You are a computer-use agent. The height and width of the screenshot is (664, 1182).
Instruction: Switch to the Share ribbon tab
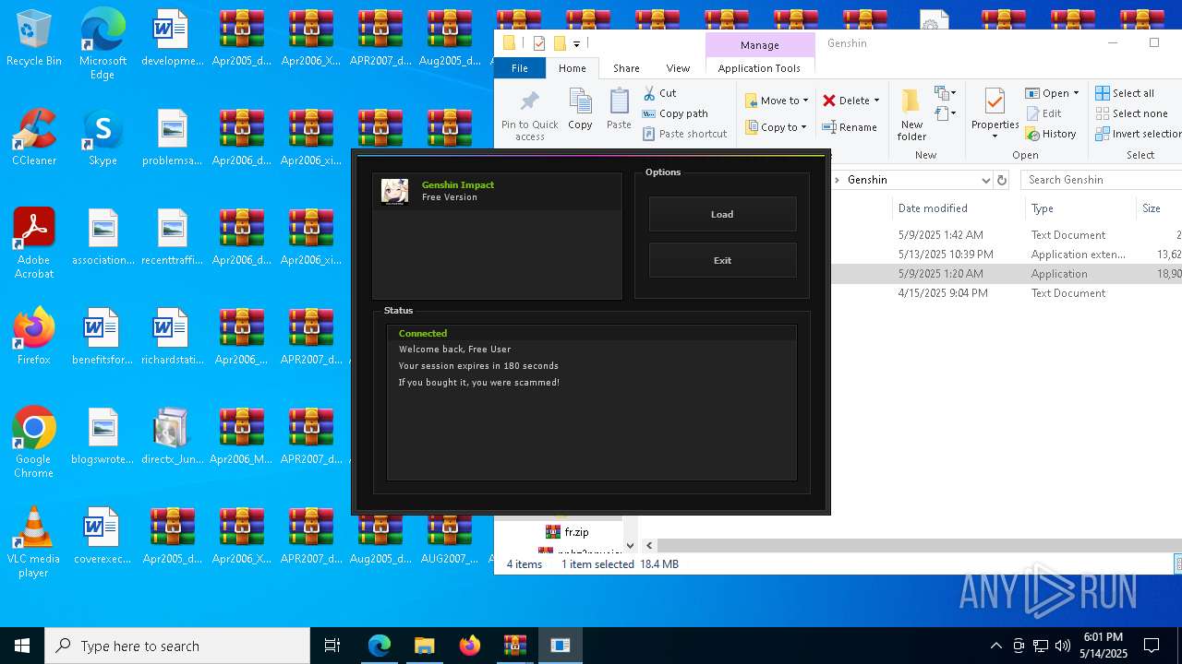(x=626, y=68)
